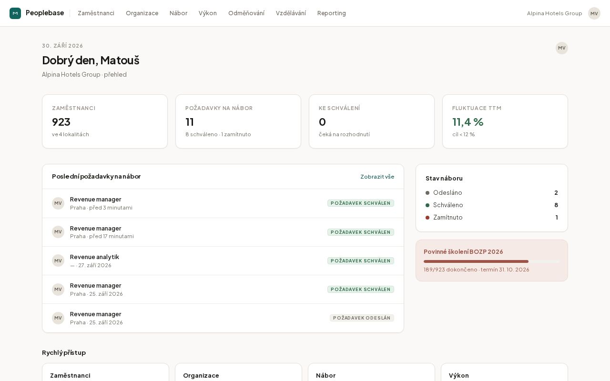Click the gray dot next to Odesláno
610x381 pixels.
click(427, 193)
